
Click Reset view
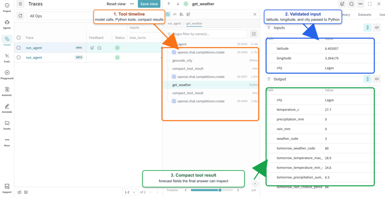[116, 4]
